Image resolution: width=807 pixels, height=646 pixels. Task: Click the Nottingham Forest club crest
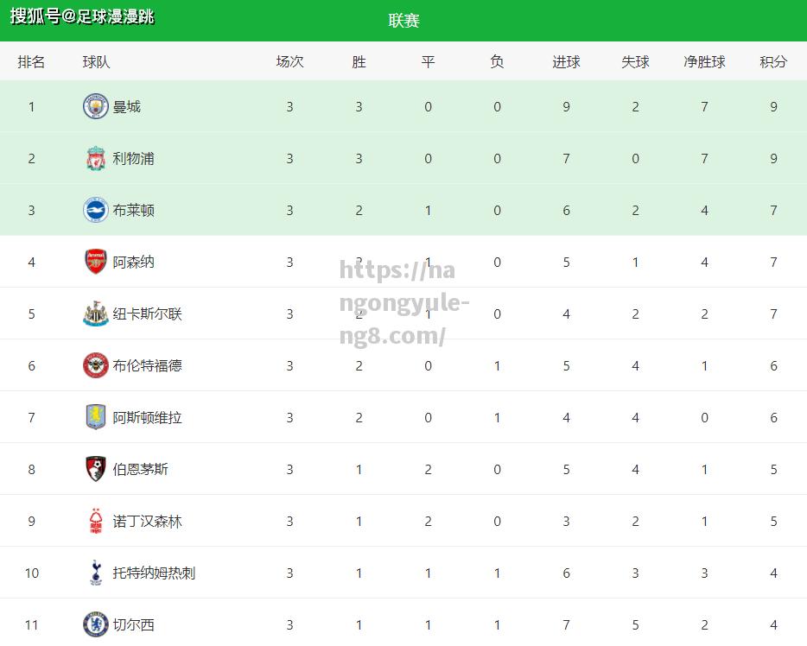[96, 521]
